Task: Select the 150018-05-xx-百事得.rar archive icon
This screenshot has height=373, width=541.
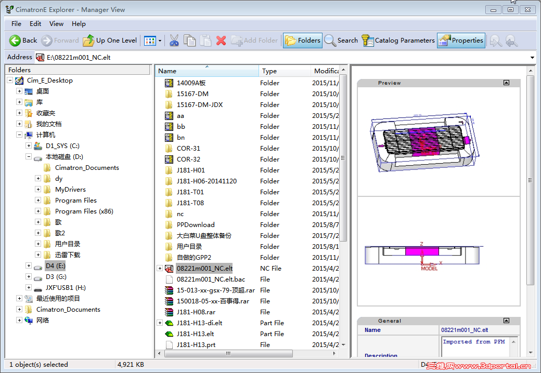Action: tap(169, 301)
